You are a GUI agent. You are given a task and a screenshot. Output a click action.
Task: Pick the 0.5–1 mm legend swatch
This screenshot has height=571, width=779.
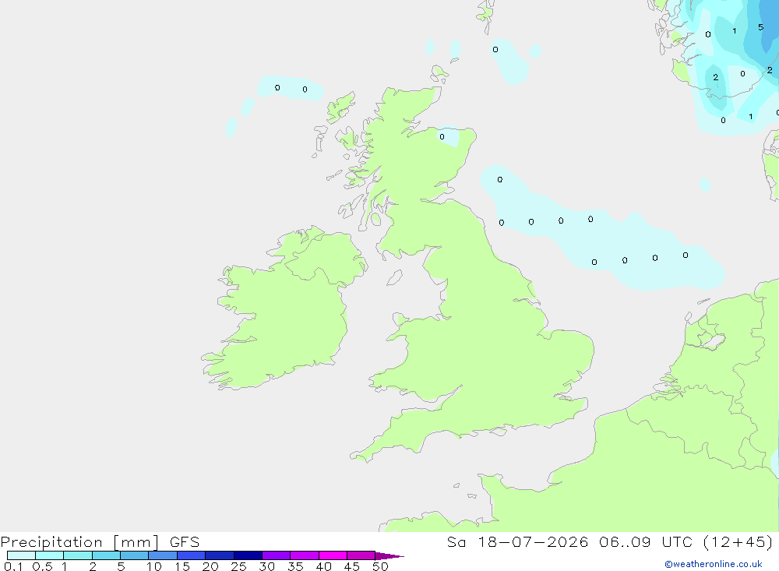pyautogui.click(x=50, y=555)
